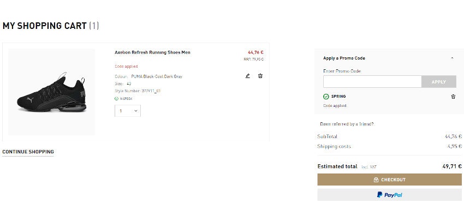
Task: Click the lock icon on the checkout bar
Action: 376,180
